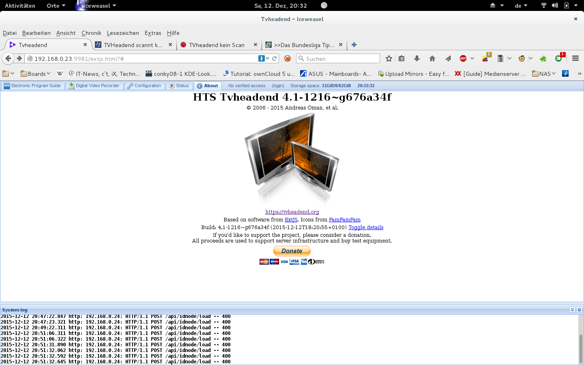Open Aktivitäten overview in the top panel

pos(20,5)
